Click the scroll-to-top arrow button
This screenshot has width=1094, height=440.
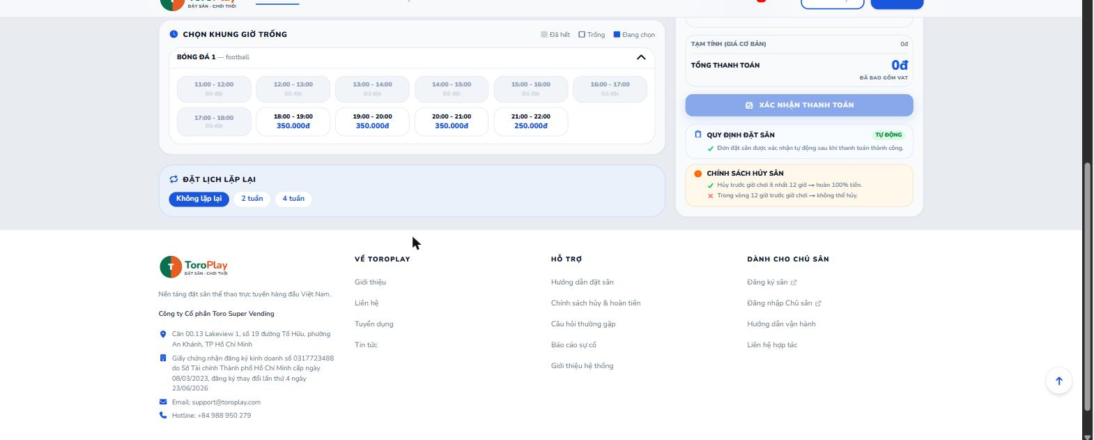click(1058, 381)
